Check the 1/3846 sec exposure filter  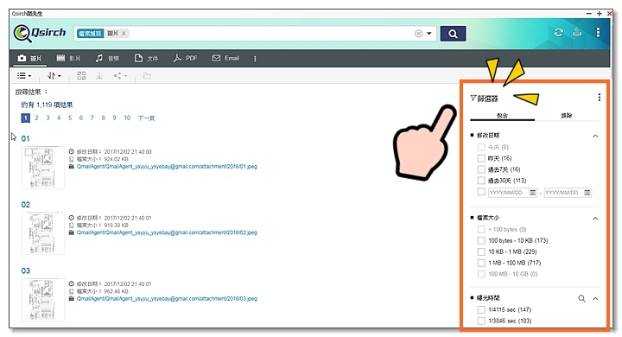(x=481, y=321)
